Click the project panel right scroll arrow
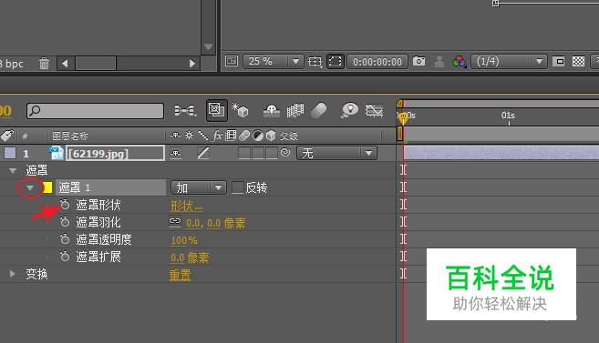The height and width of the screenshot is (343, 599). pos(192,64)
